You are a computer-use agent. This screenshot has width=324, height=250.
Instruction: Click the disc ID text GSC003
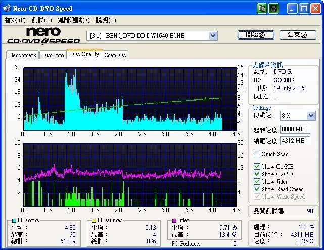284,80
